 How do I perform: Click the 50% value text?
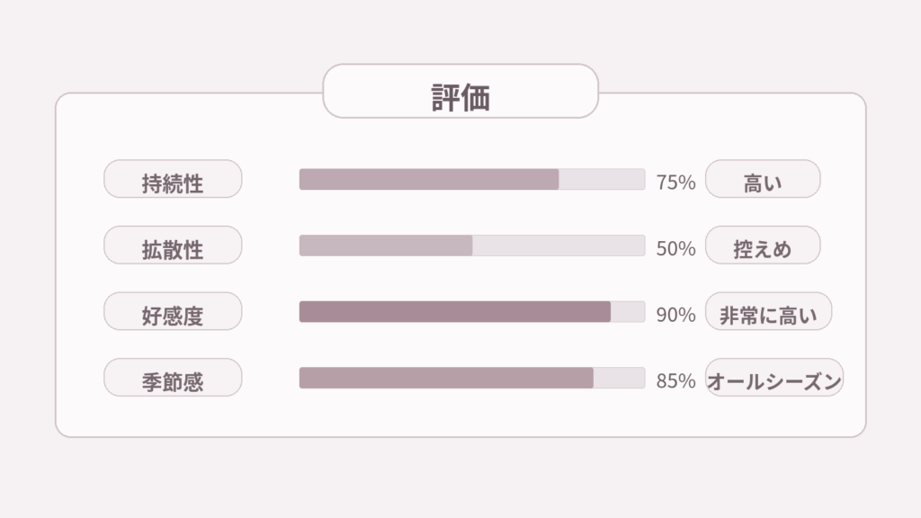point(675,249)
